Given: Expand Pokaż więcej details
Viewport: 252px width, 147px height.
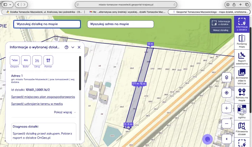Looking at the screenshot, I should [65, 112].
